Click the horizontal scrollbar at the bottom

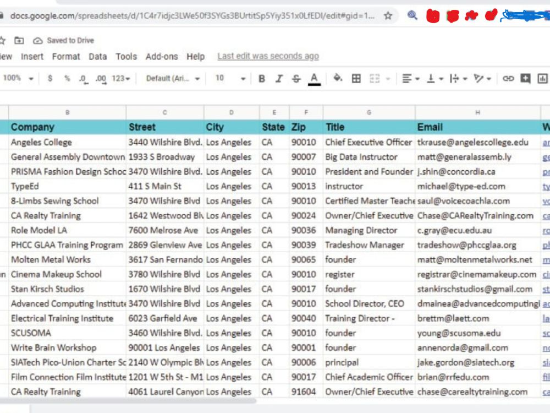click(128, 401)
